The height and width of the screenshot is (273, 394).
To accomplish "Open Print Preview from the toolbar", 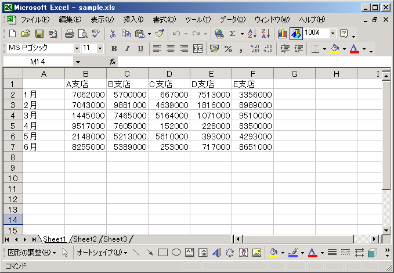I will [83, 34].
